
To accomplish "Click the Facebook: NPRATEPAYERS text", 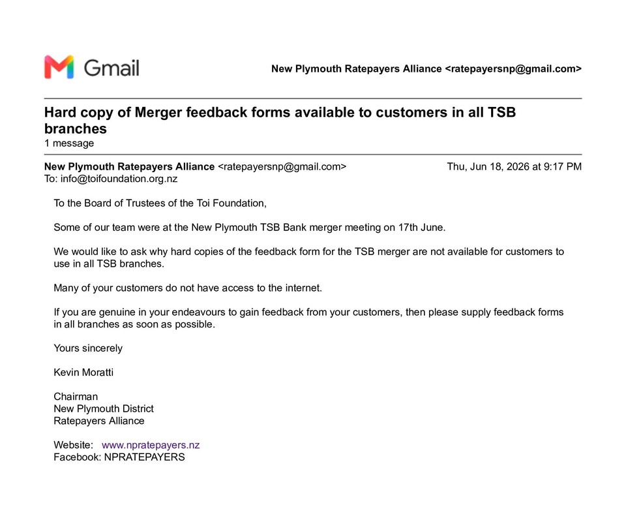I will click(119, 457).
